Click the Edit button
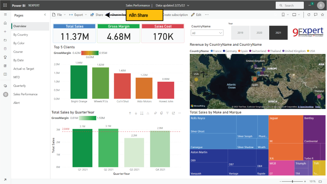 [x=196, y=15]
